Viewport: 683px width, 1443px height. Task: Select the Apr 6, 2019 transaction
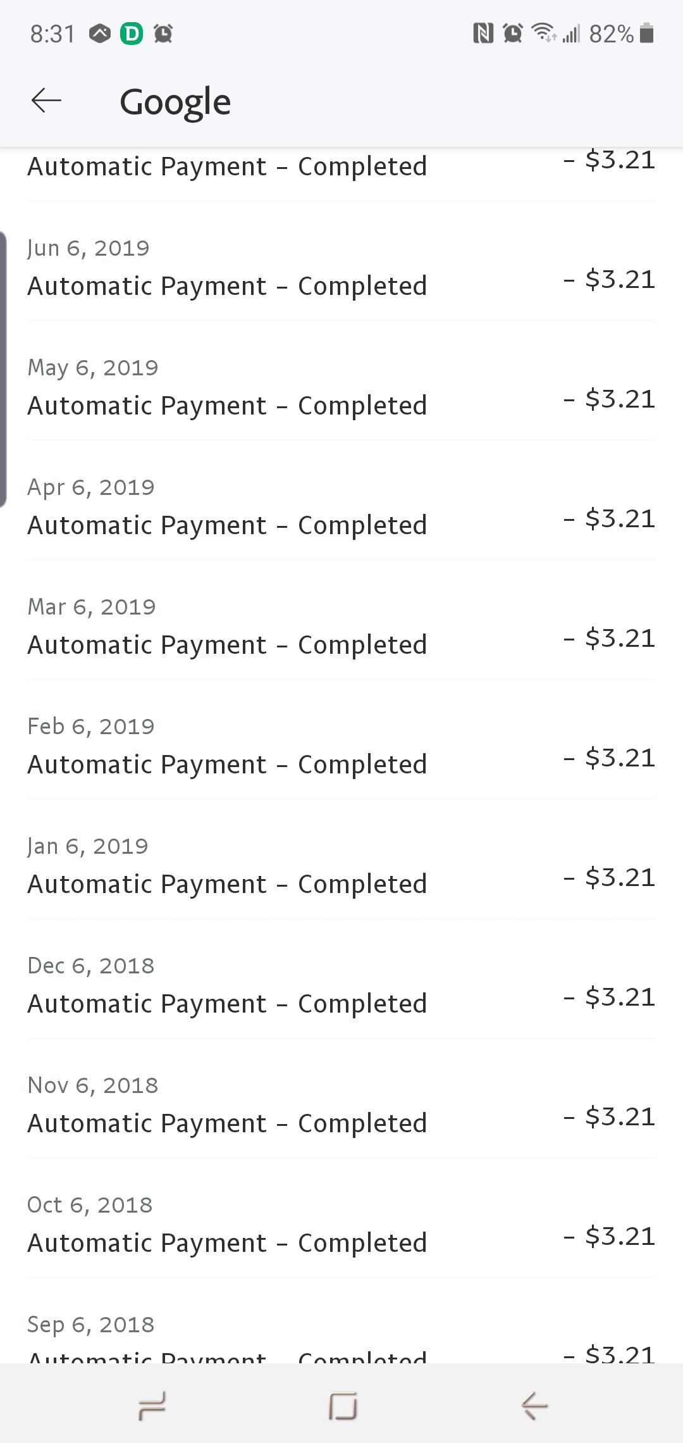(341, 507)
